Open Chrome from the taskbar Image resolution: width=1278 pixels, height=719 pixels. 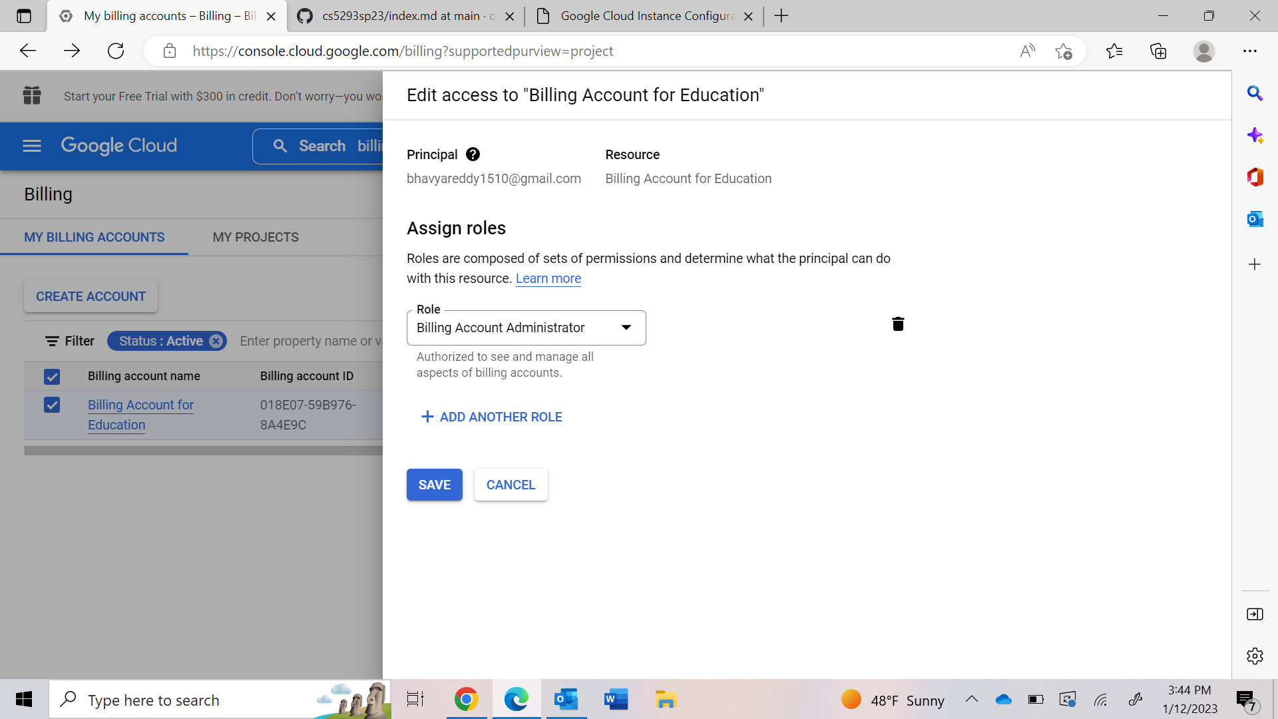(467, 700)
